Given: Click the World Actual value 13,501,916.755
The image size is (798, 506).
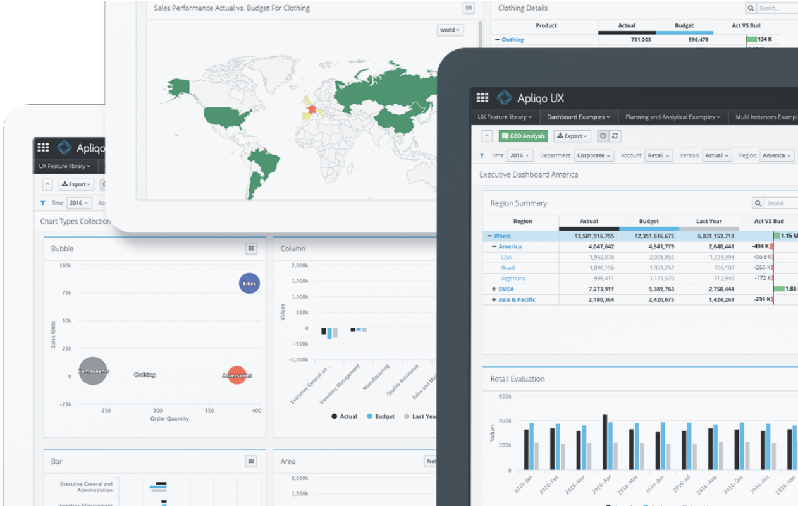Looking at the screenshot, I should 594,236.
